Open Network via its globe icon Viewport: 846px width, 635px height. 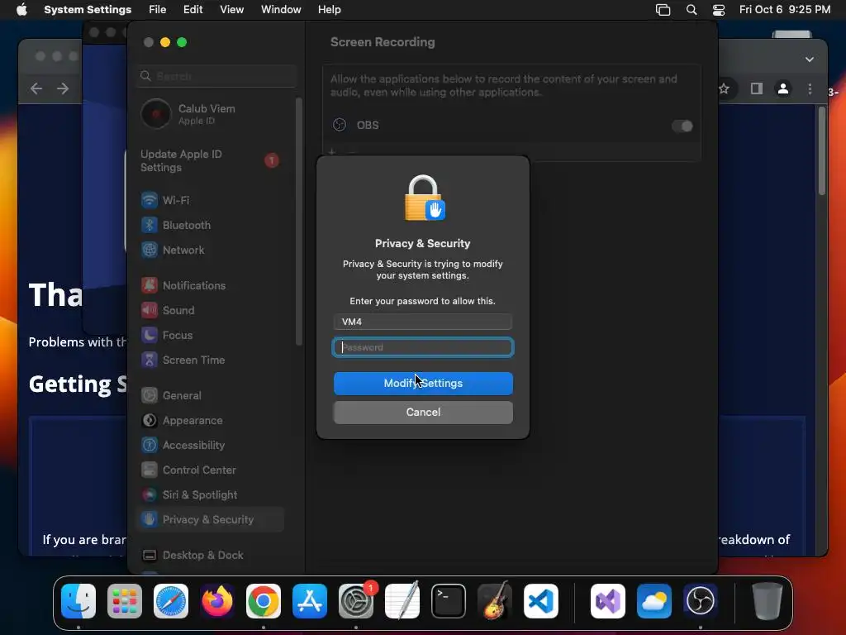[x=150, y=250]
